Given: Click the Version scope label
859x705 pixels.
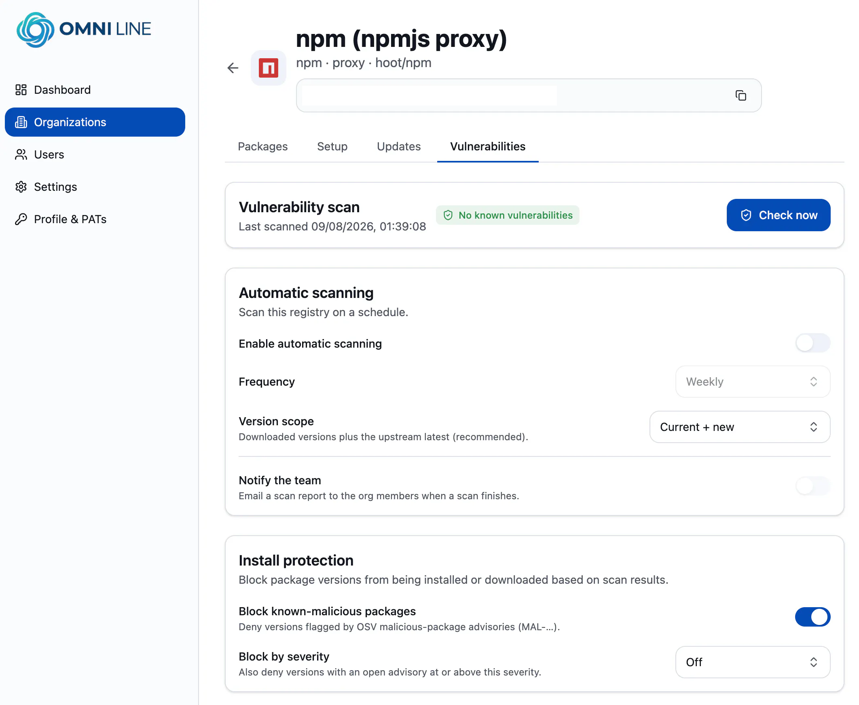Looking at the screenshot, I should click(x=276, y=422).
